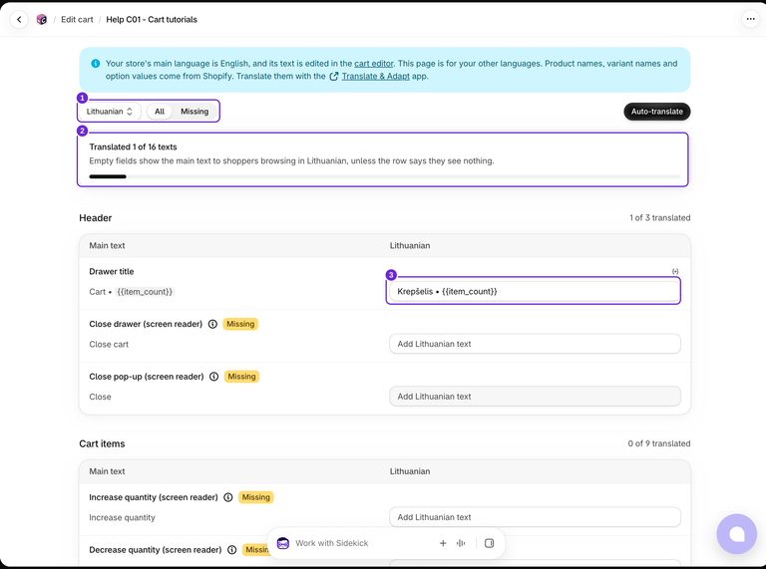Open the chat bubble at bottom right
766x569 pixels.
point(737,534)
